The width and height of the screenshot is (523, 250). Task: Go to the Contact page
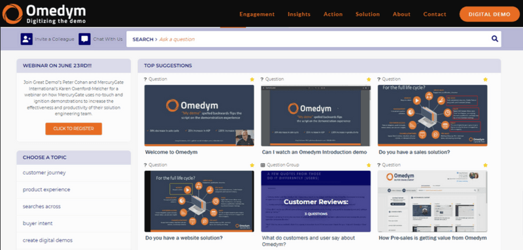pyautogui.click(x=435, y=14)
